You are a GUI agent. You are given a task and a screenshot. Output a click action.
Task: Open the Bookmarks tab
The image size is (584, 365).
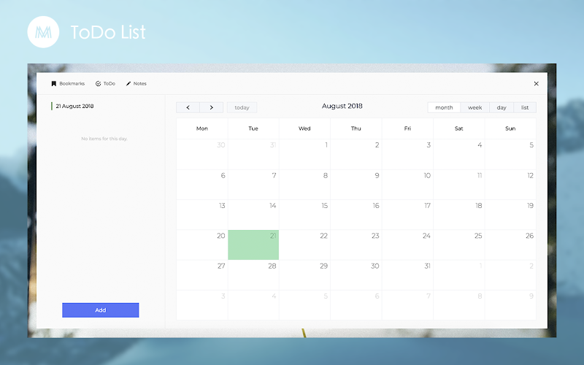[68, 84]
